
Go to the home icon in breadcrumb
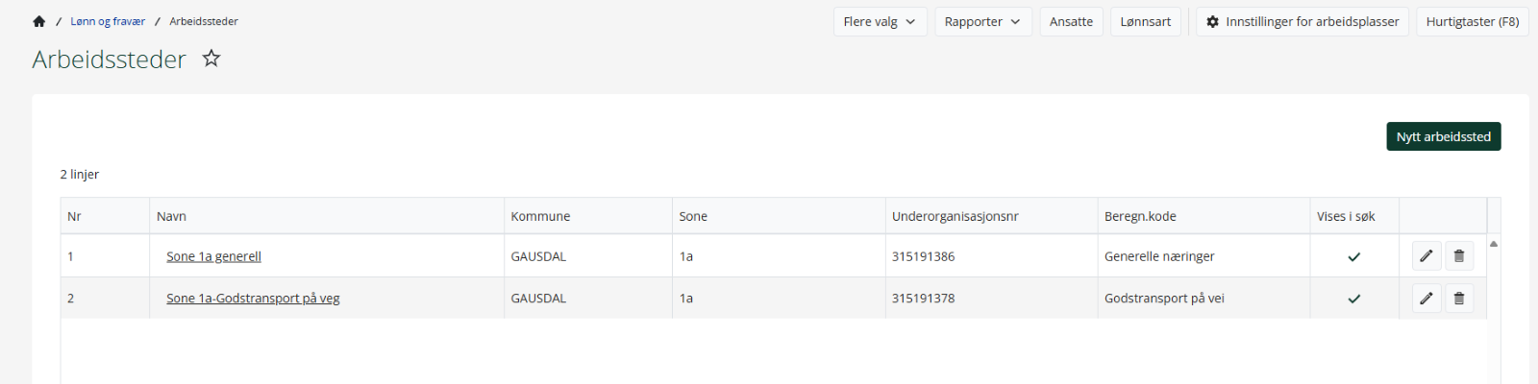[39, 21]
